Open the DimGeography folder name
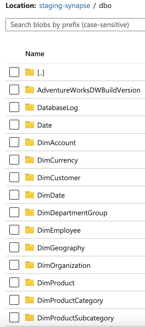This screenshot has height=327, width=145. (61, 248)
